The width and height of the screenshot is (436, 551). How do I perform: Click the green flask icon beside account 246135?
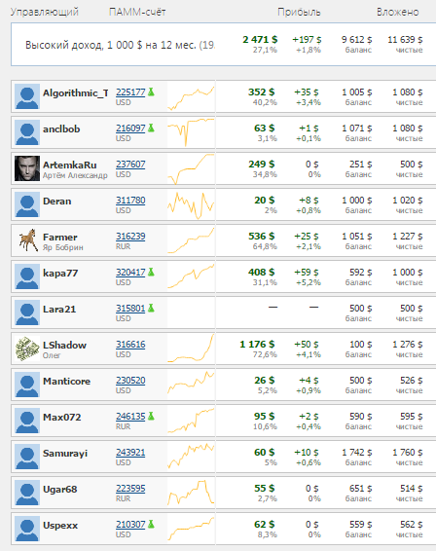151,416
